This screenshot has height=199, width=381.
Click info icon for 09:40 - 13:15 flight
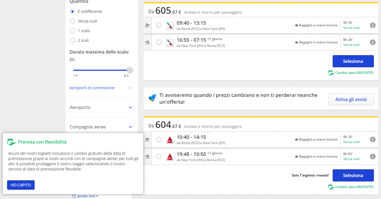click(372, 25)
